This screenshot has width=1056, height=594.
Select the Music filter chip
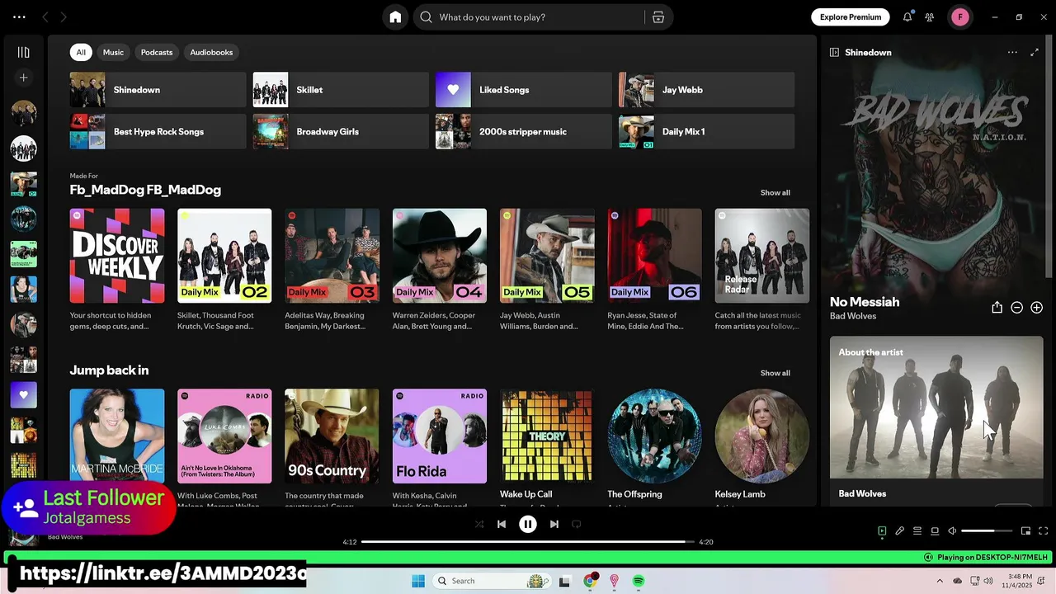tap(113, 52)
